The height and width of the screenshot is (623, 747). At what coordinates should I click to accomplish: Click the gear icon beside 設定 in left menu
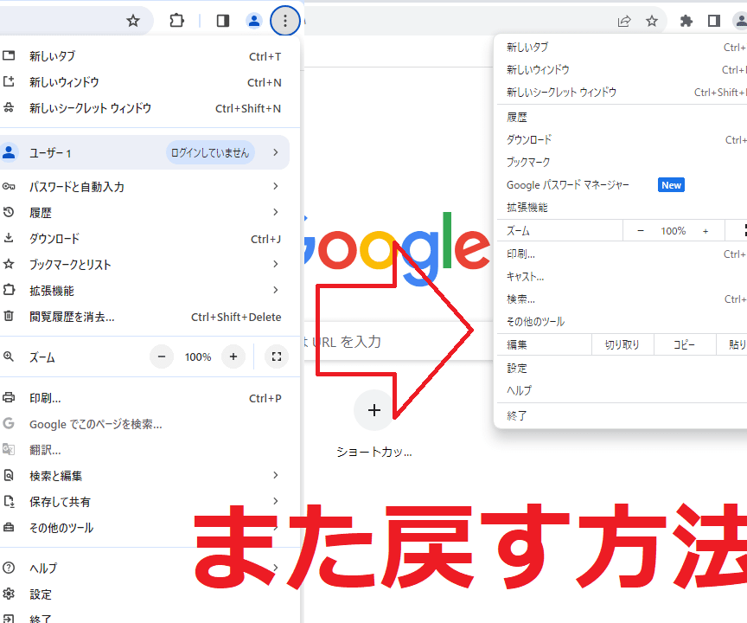[x=9, y=594]
